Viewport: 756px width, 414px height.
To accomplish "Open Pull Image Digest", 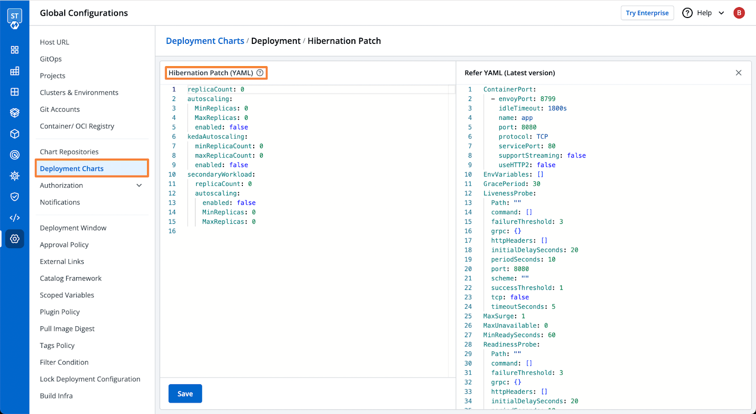I will coord(67,329).
